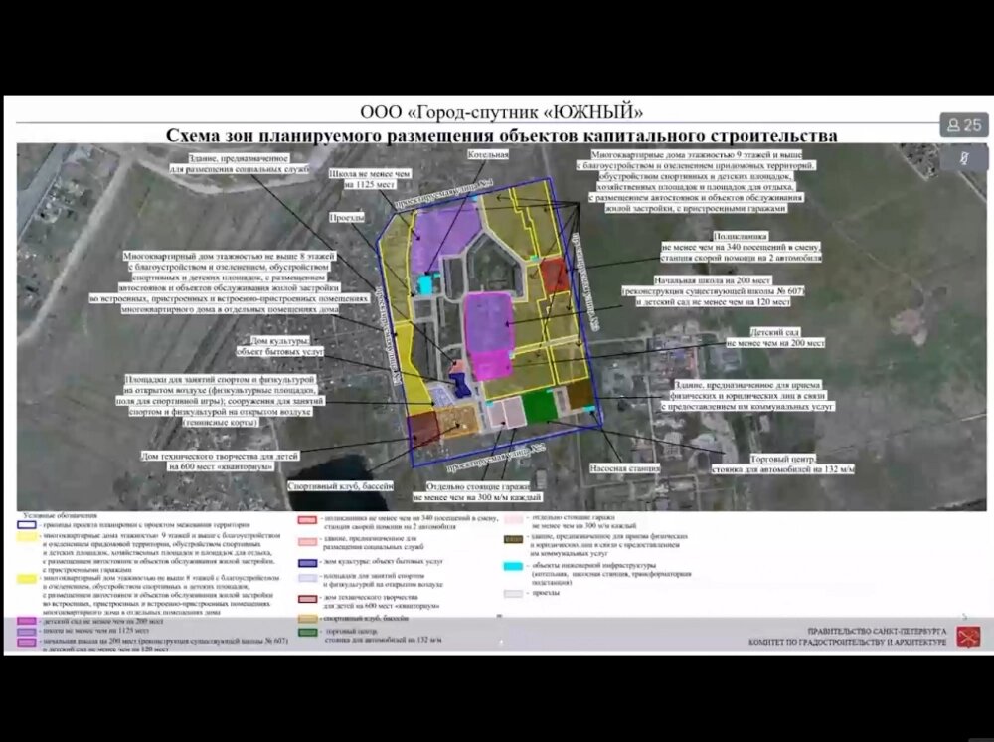Open the participants list showing 25

point(963,125)
